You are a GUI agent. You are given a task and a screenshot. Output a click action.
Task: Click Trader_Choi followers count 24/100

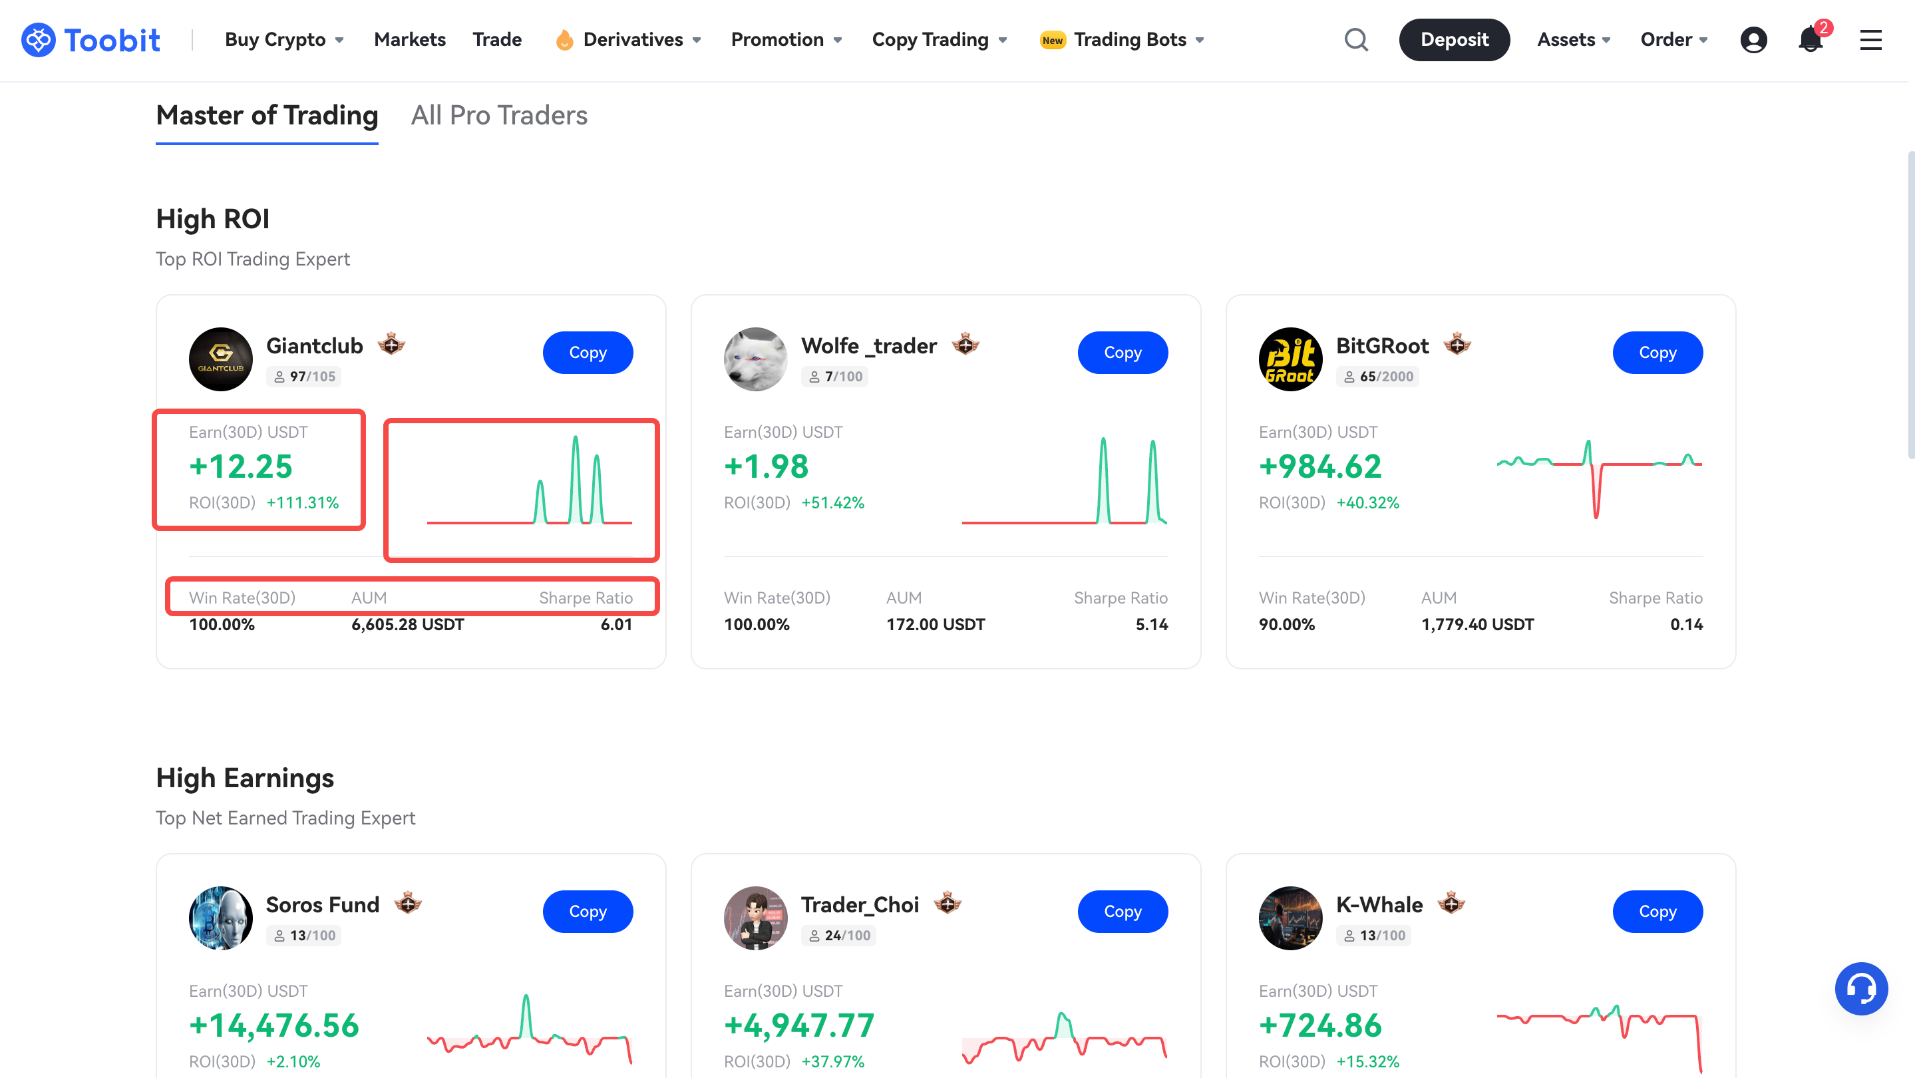[838, 936]
